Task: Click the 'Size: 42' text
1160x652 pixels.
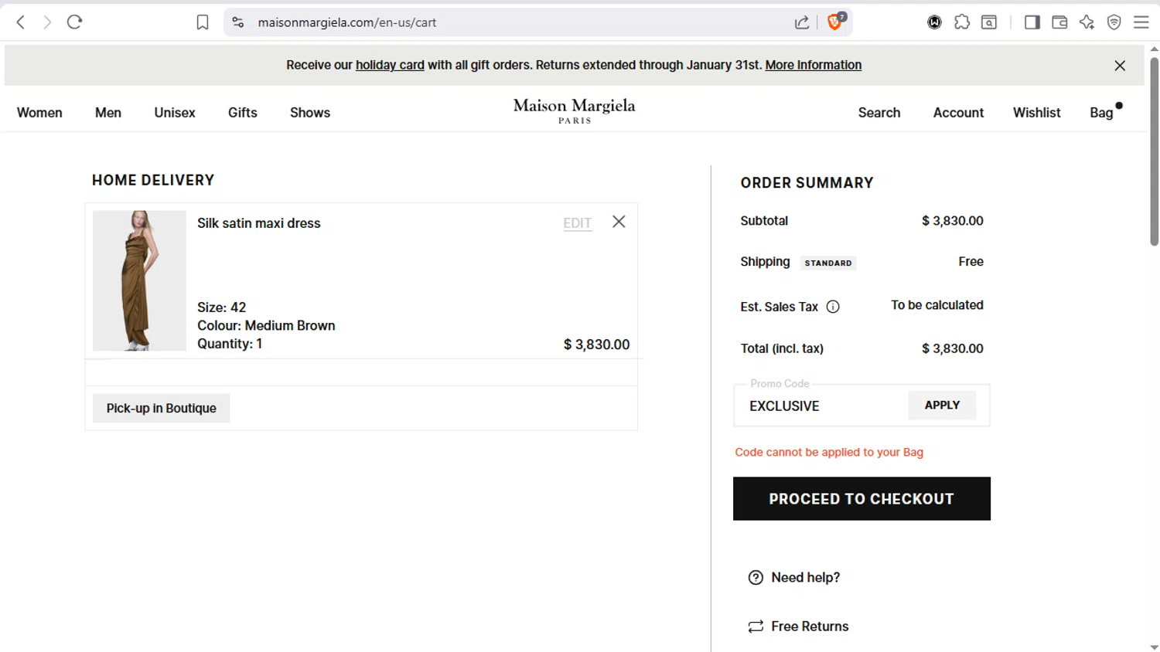Action: pos(221,307)
